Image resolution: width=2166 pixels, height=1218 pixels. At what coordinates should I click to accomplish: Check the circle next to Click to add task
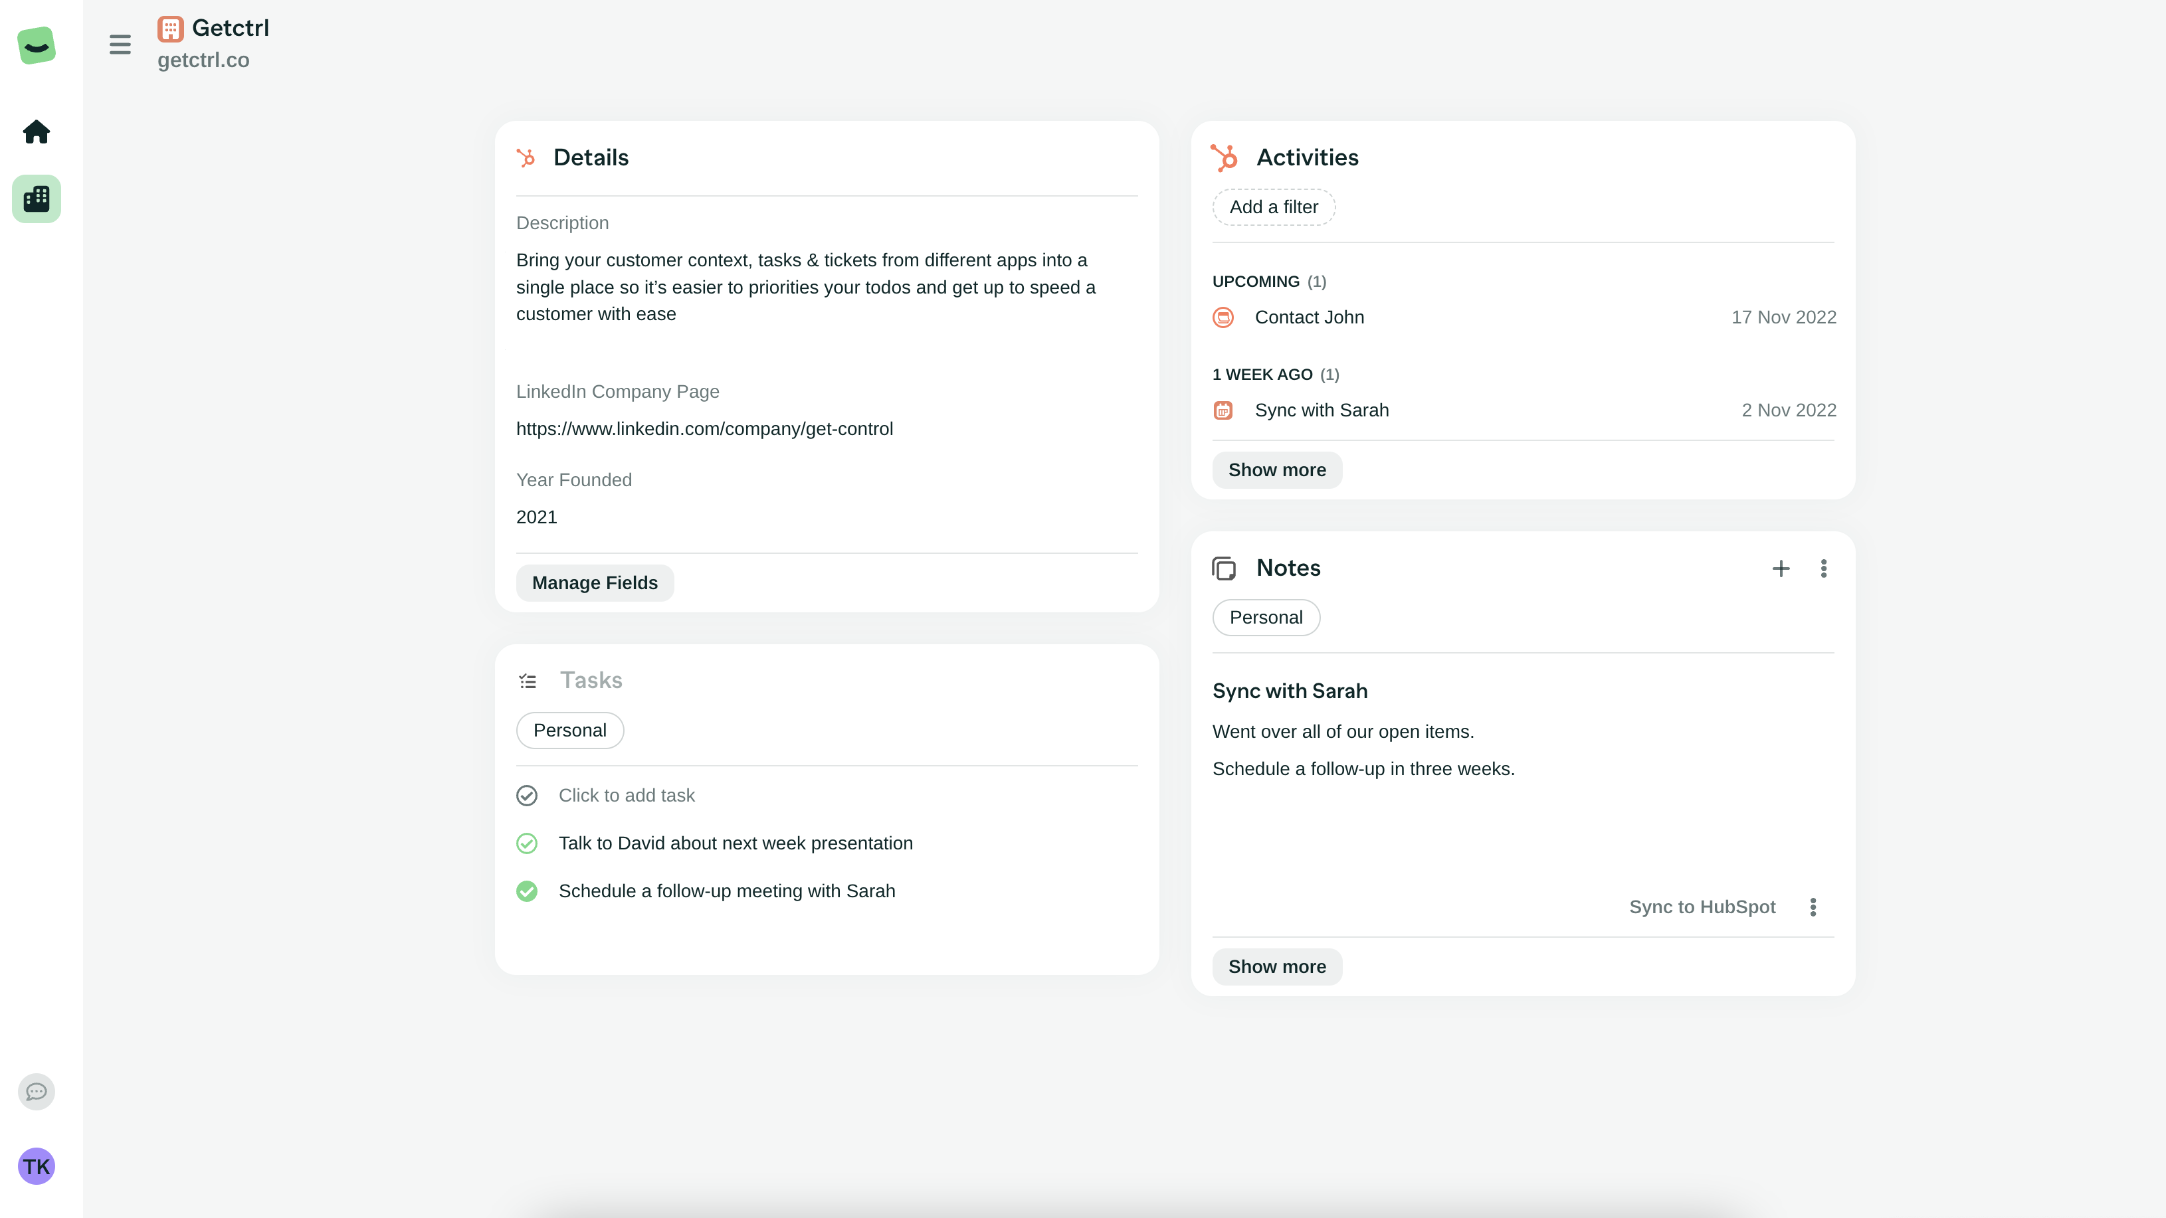coord(527,795)
